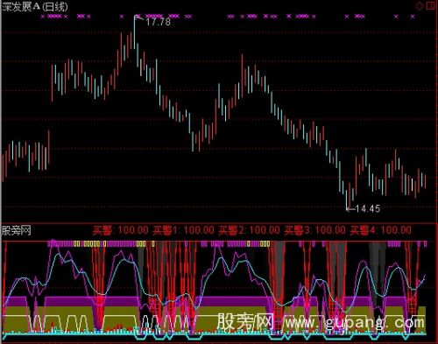The width and height of the screenshot is (438, 344).
Task: Click the candlestick at the 17.78 peak
Action: point(134,32)
